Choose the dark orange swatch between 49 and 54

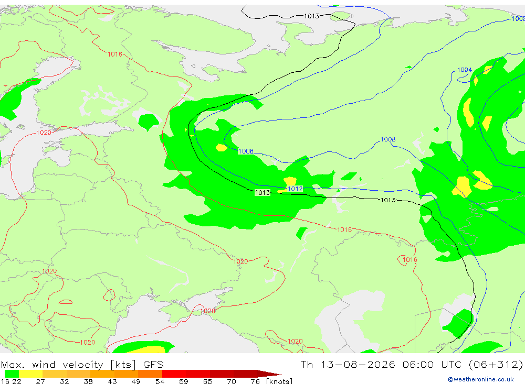[x=150, y=374]
